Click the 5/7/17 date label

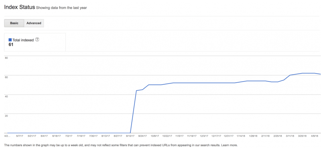coord(20,136)
